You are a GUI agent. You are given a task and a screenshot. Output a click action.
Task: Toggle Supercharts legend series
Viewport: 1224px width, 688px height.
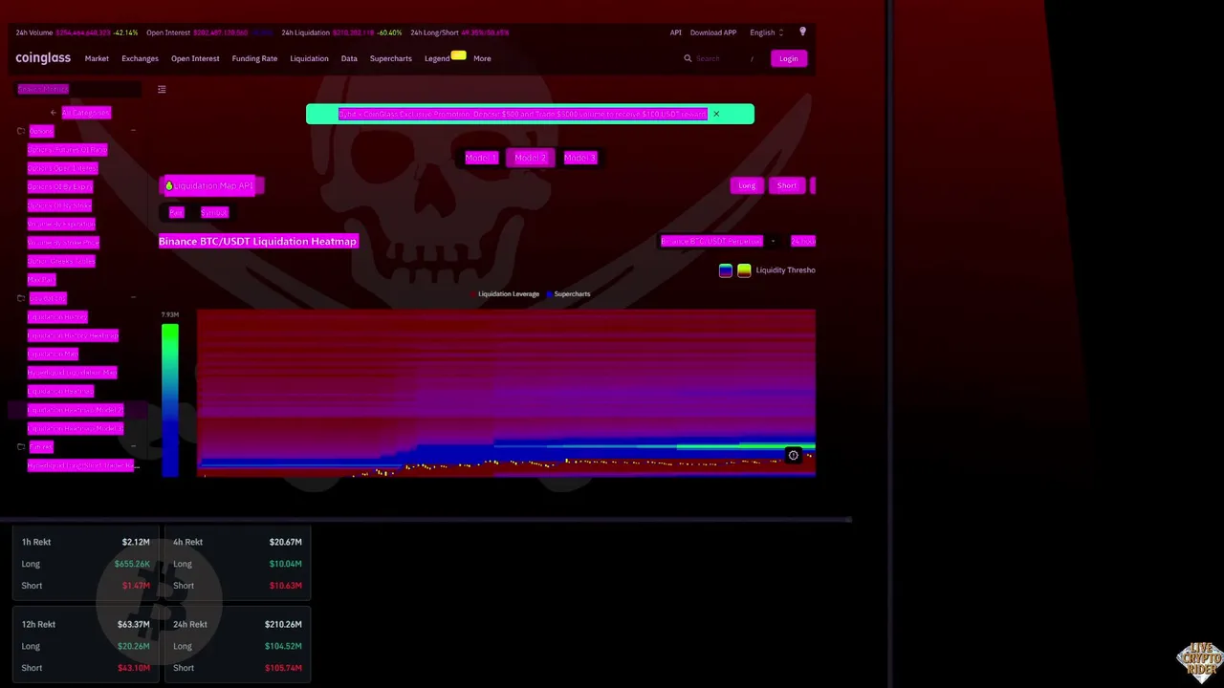click(568, 294)
